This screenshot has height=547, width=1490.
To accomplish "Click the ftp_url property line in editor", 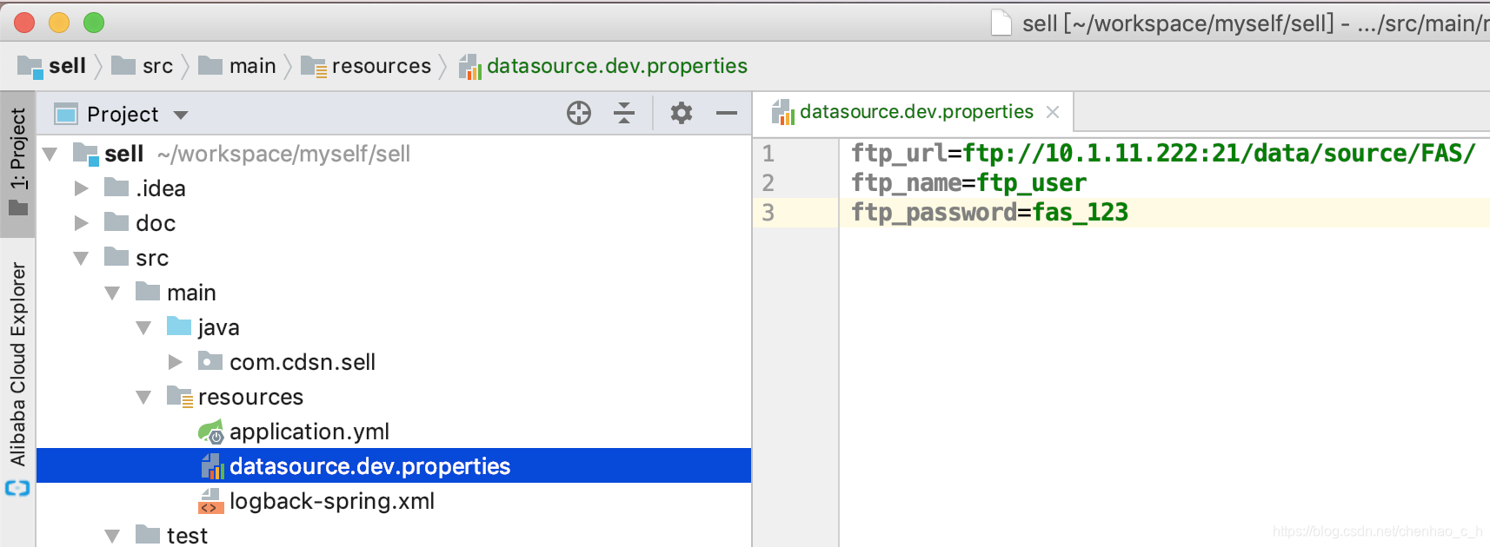I will coord(1163,154).
